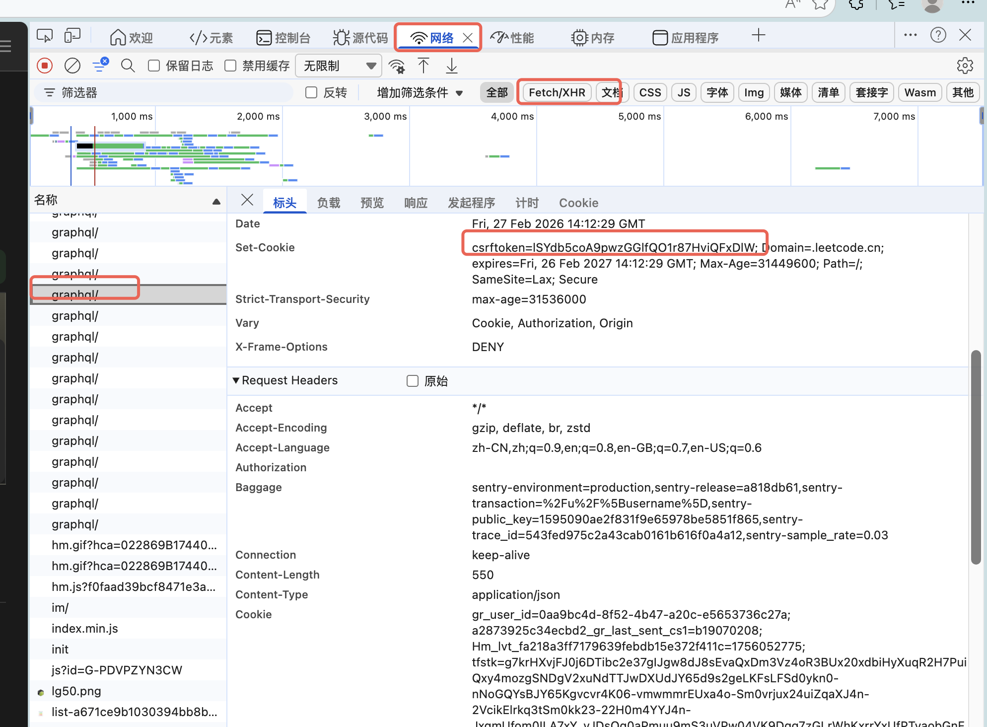
Task: Open the filter bar toggle icon
Action: pyautogui.click(x=101, y=65)
